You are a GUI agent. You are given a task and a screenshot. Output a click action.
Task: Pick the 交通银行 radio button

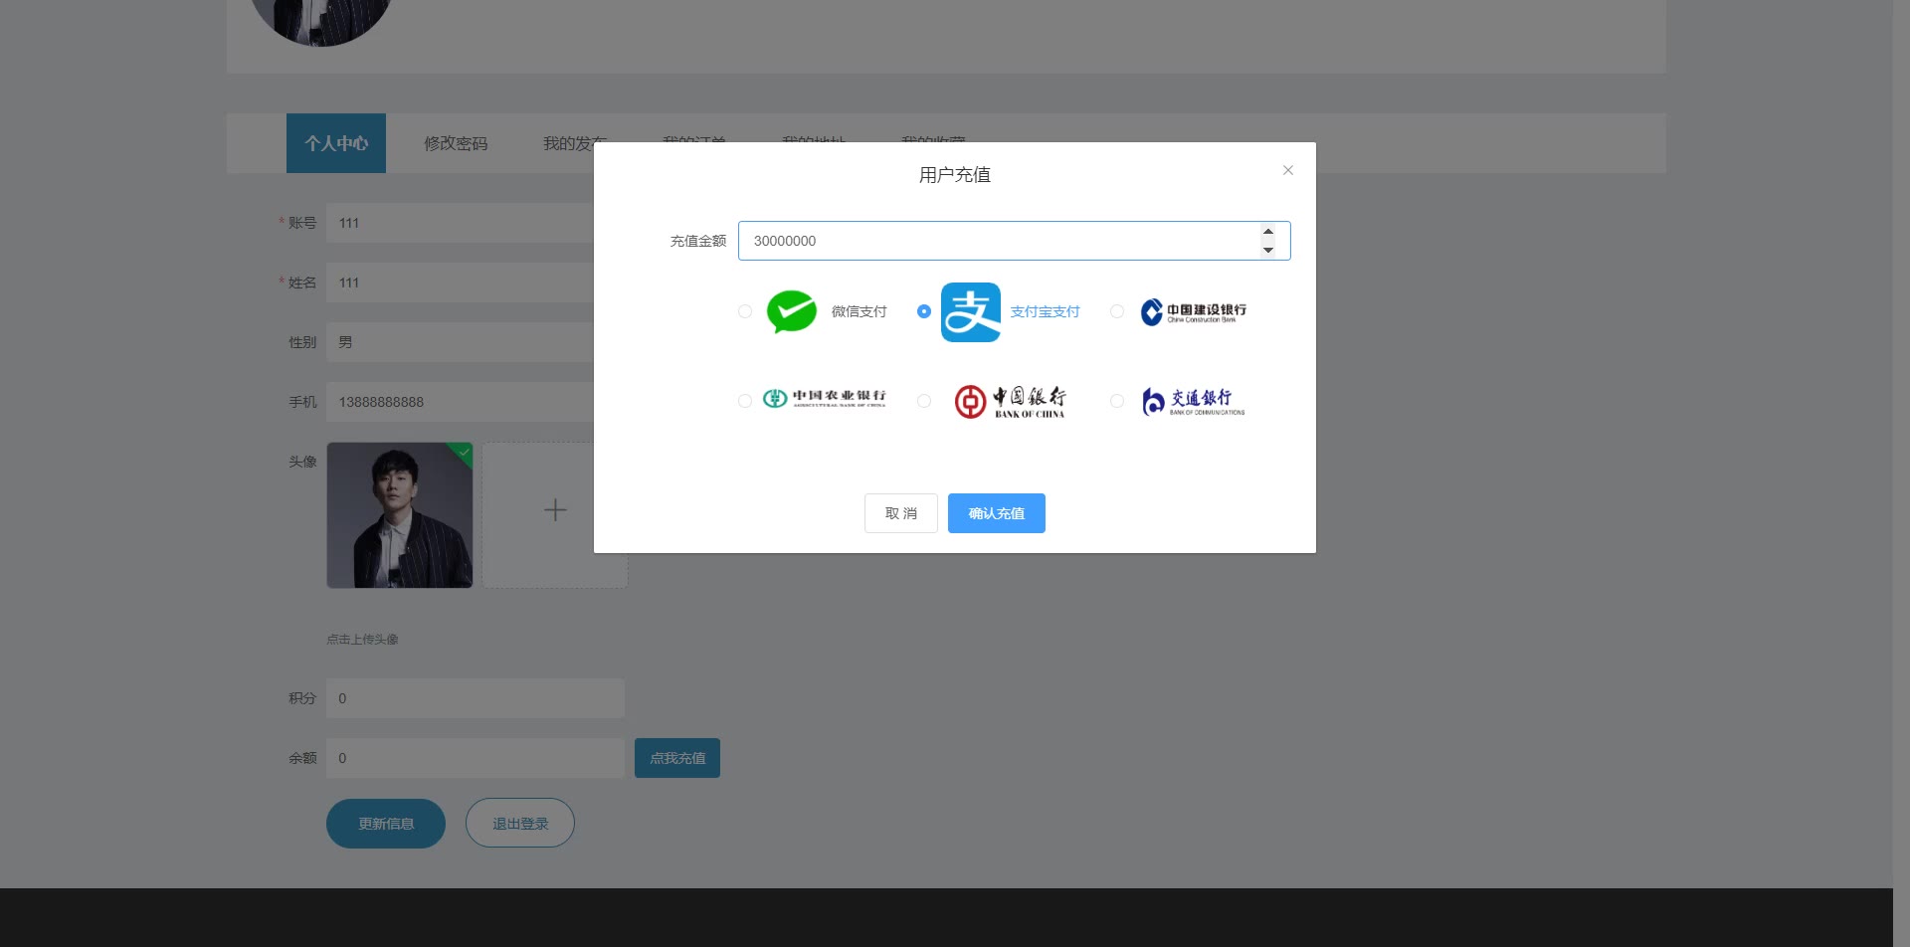point(1117,401)
